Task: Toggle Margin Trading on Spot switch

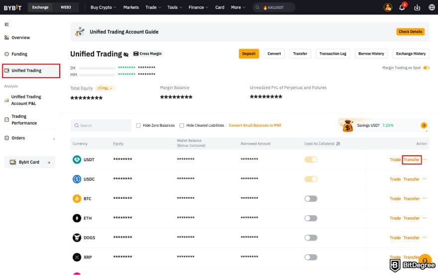Action: (x=426, y=68)
